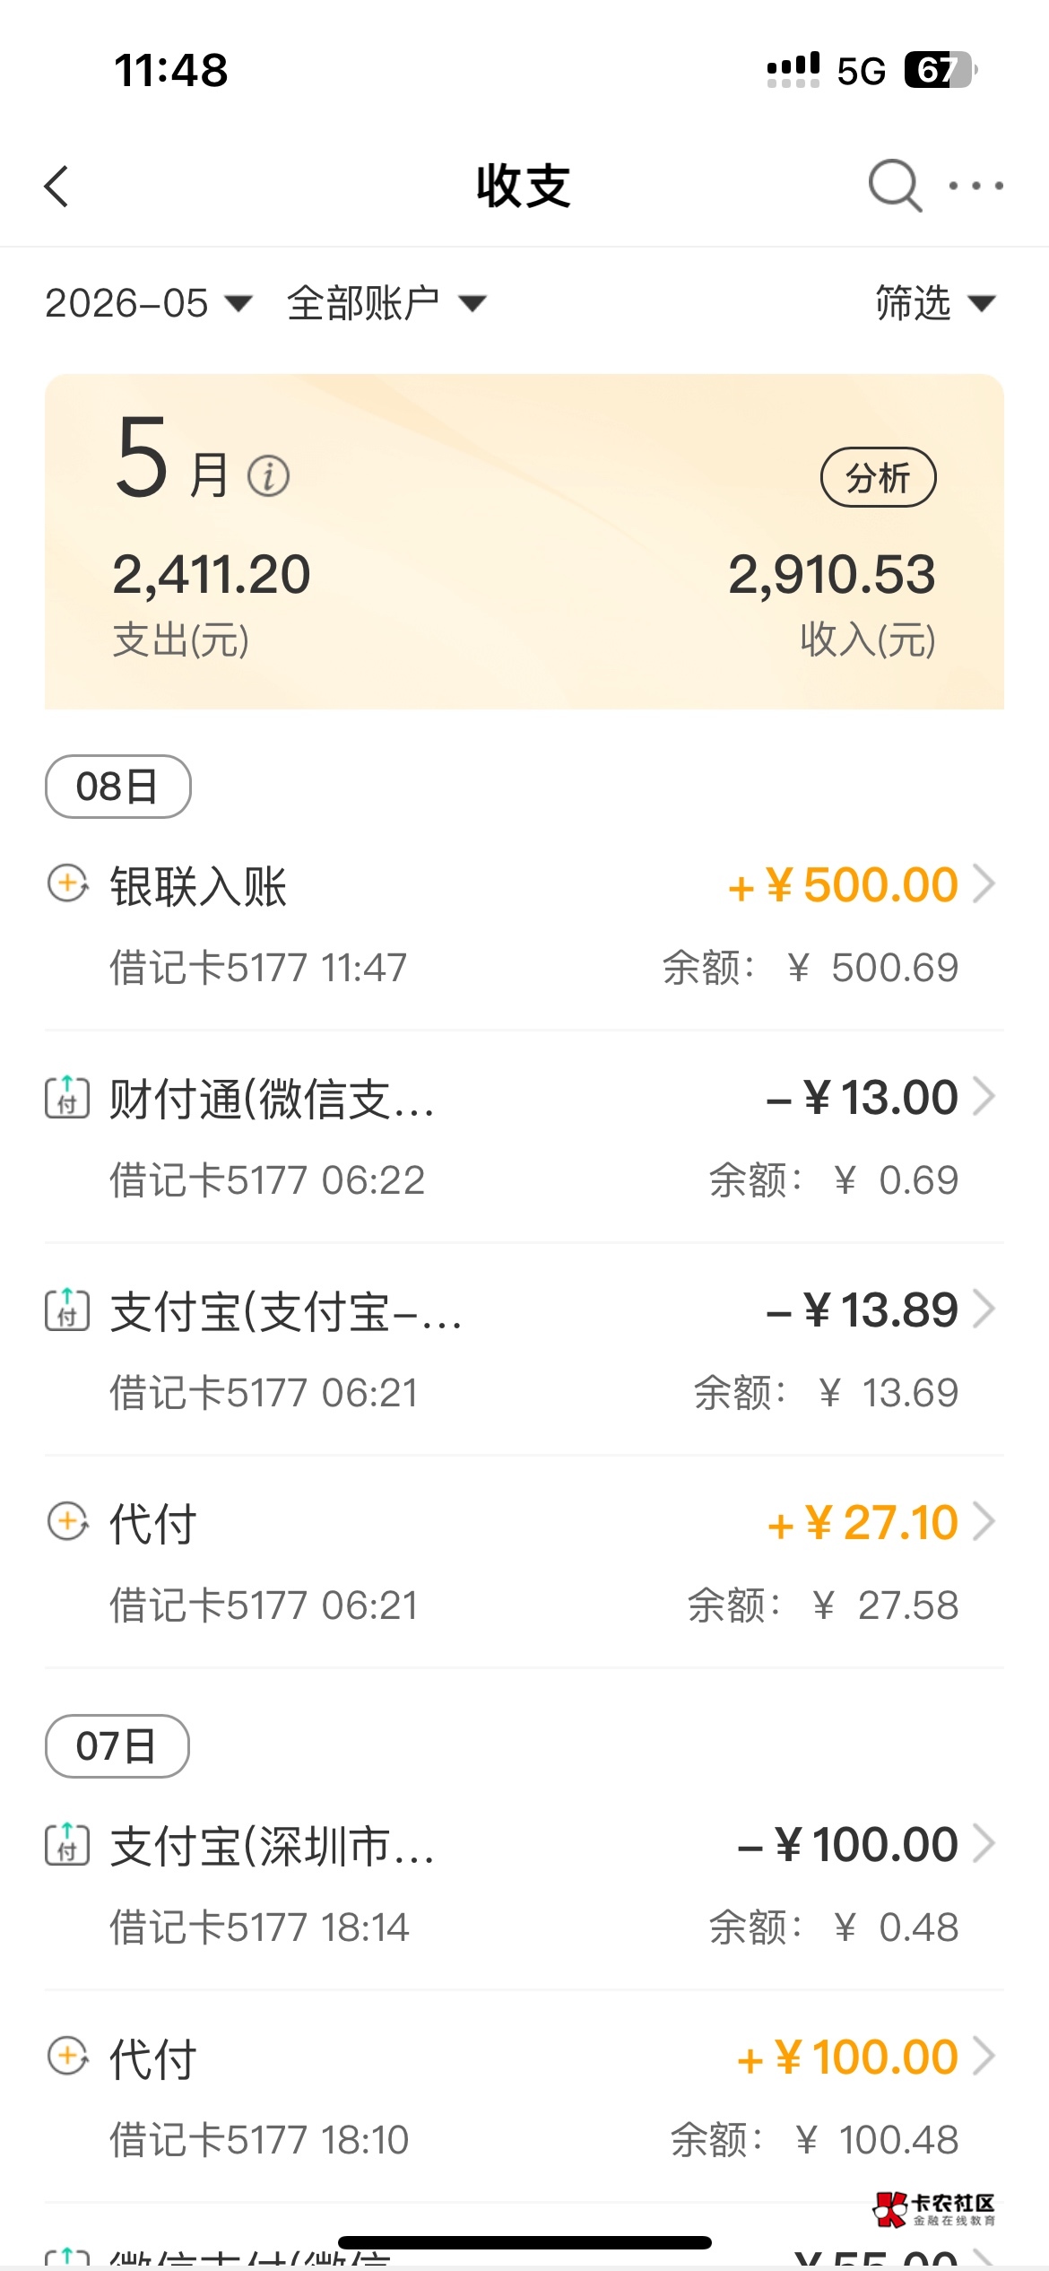Expand the 2026-05 month dropdown

[x=149, y=303]
